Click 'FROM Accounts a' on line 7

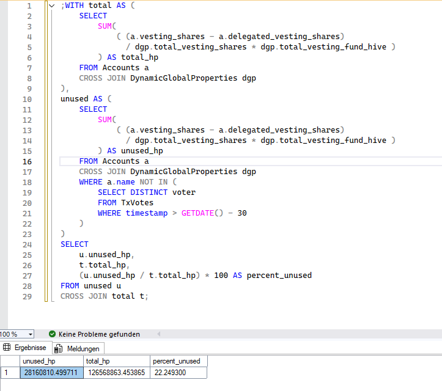pos(114,68)
